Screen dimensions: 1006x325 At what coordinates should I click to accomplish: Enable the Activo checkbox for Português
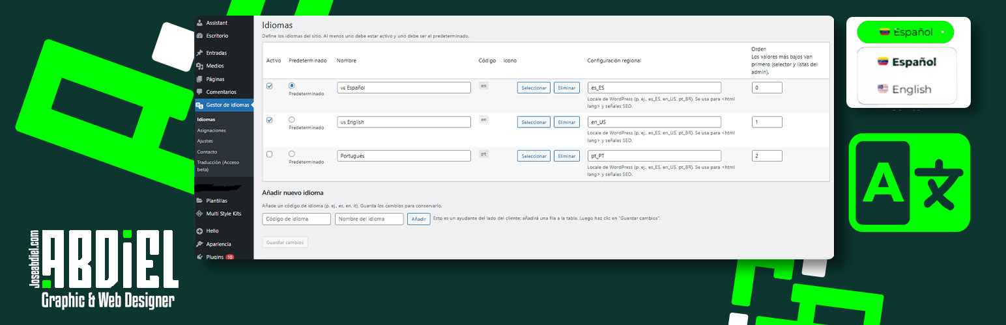coord(270,154)
